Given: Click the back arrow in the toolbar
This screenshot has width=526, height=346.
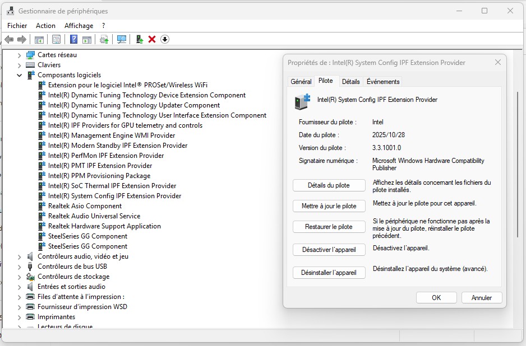Looking at the screenshot, I should coord(9,39).
